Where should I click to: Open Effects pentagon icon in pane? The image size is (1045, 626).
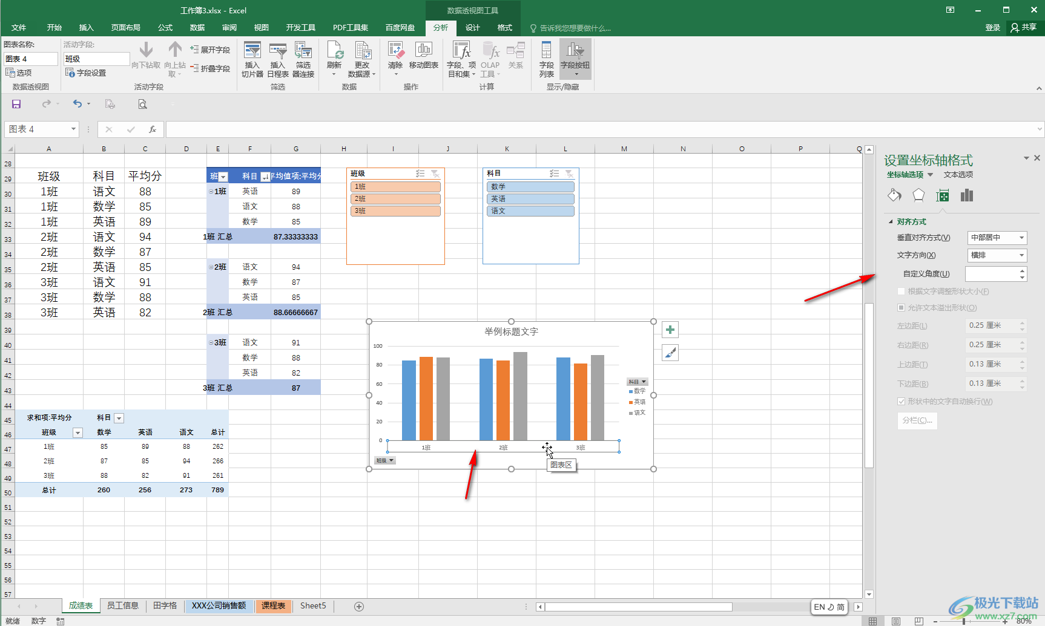[918, 195]
